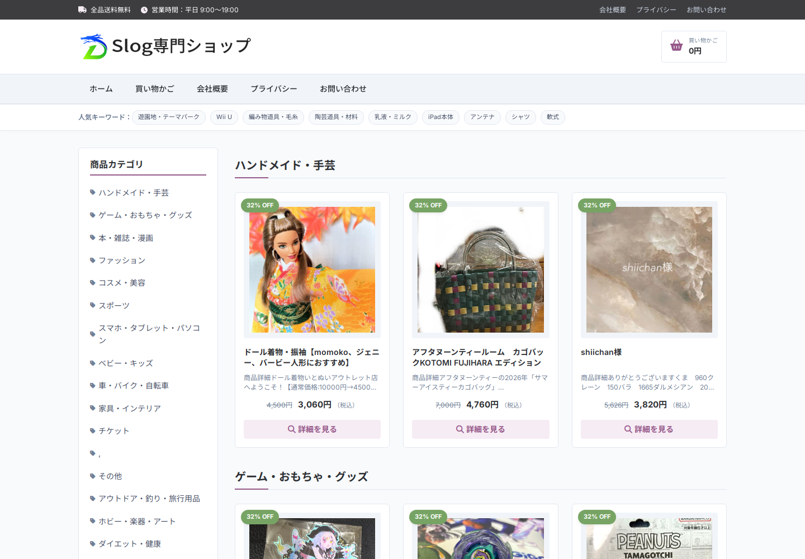This screenshot has height=559, width=805.
Task: Select the 乳液・ミルク keyword tag
Action: [393, 117]
